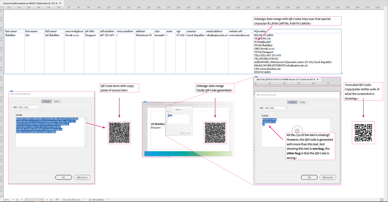Select Farbe tab in right QR-Code dialog image
Screen dimensions: 388x202
[302, 102]
